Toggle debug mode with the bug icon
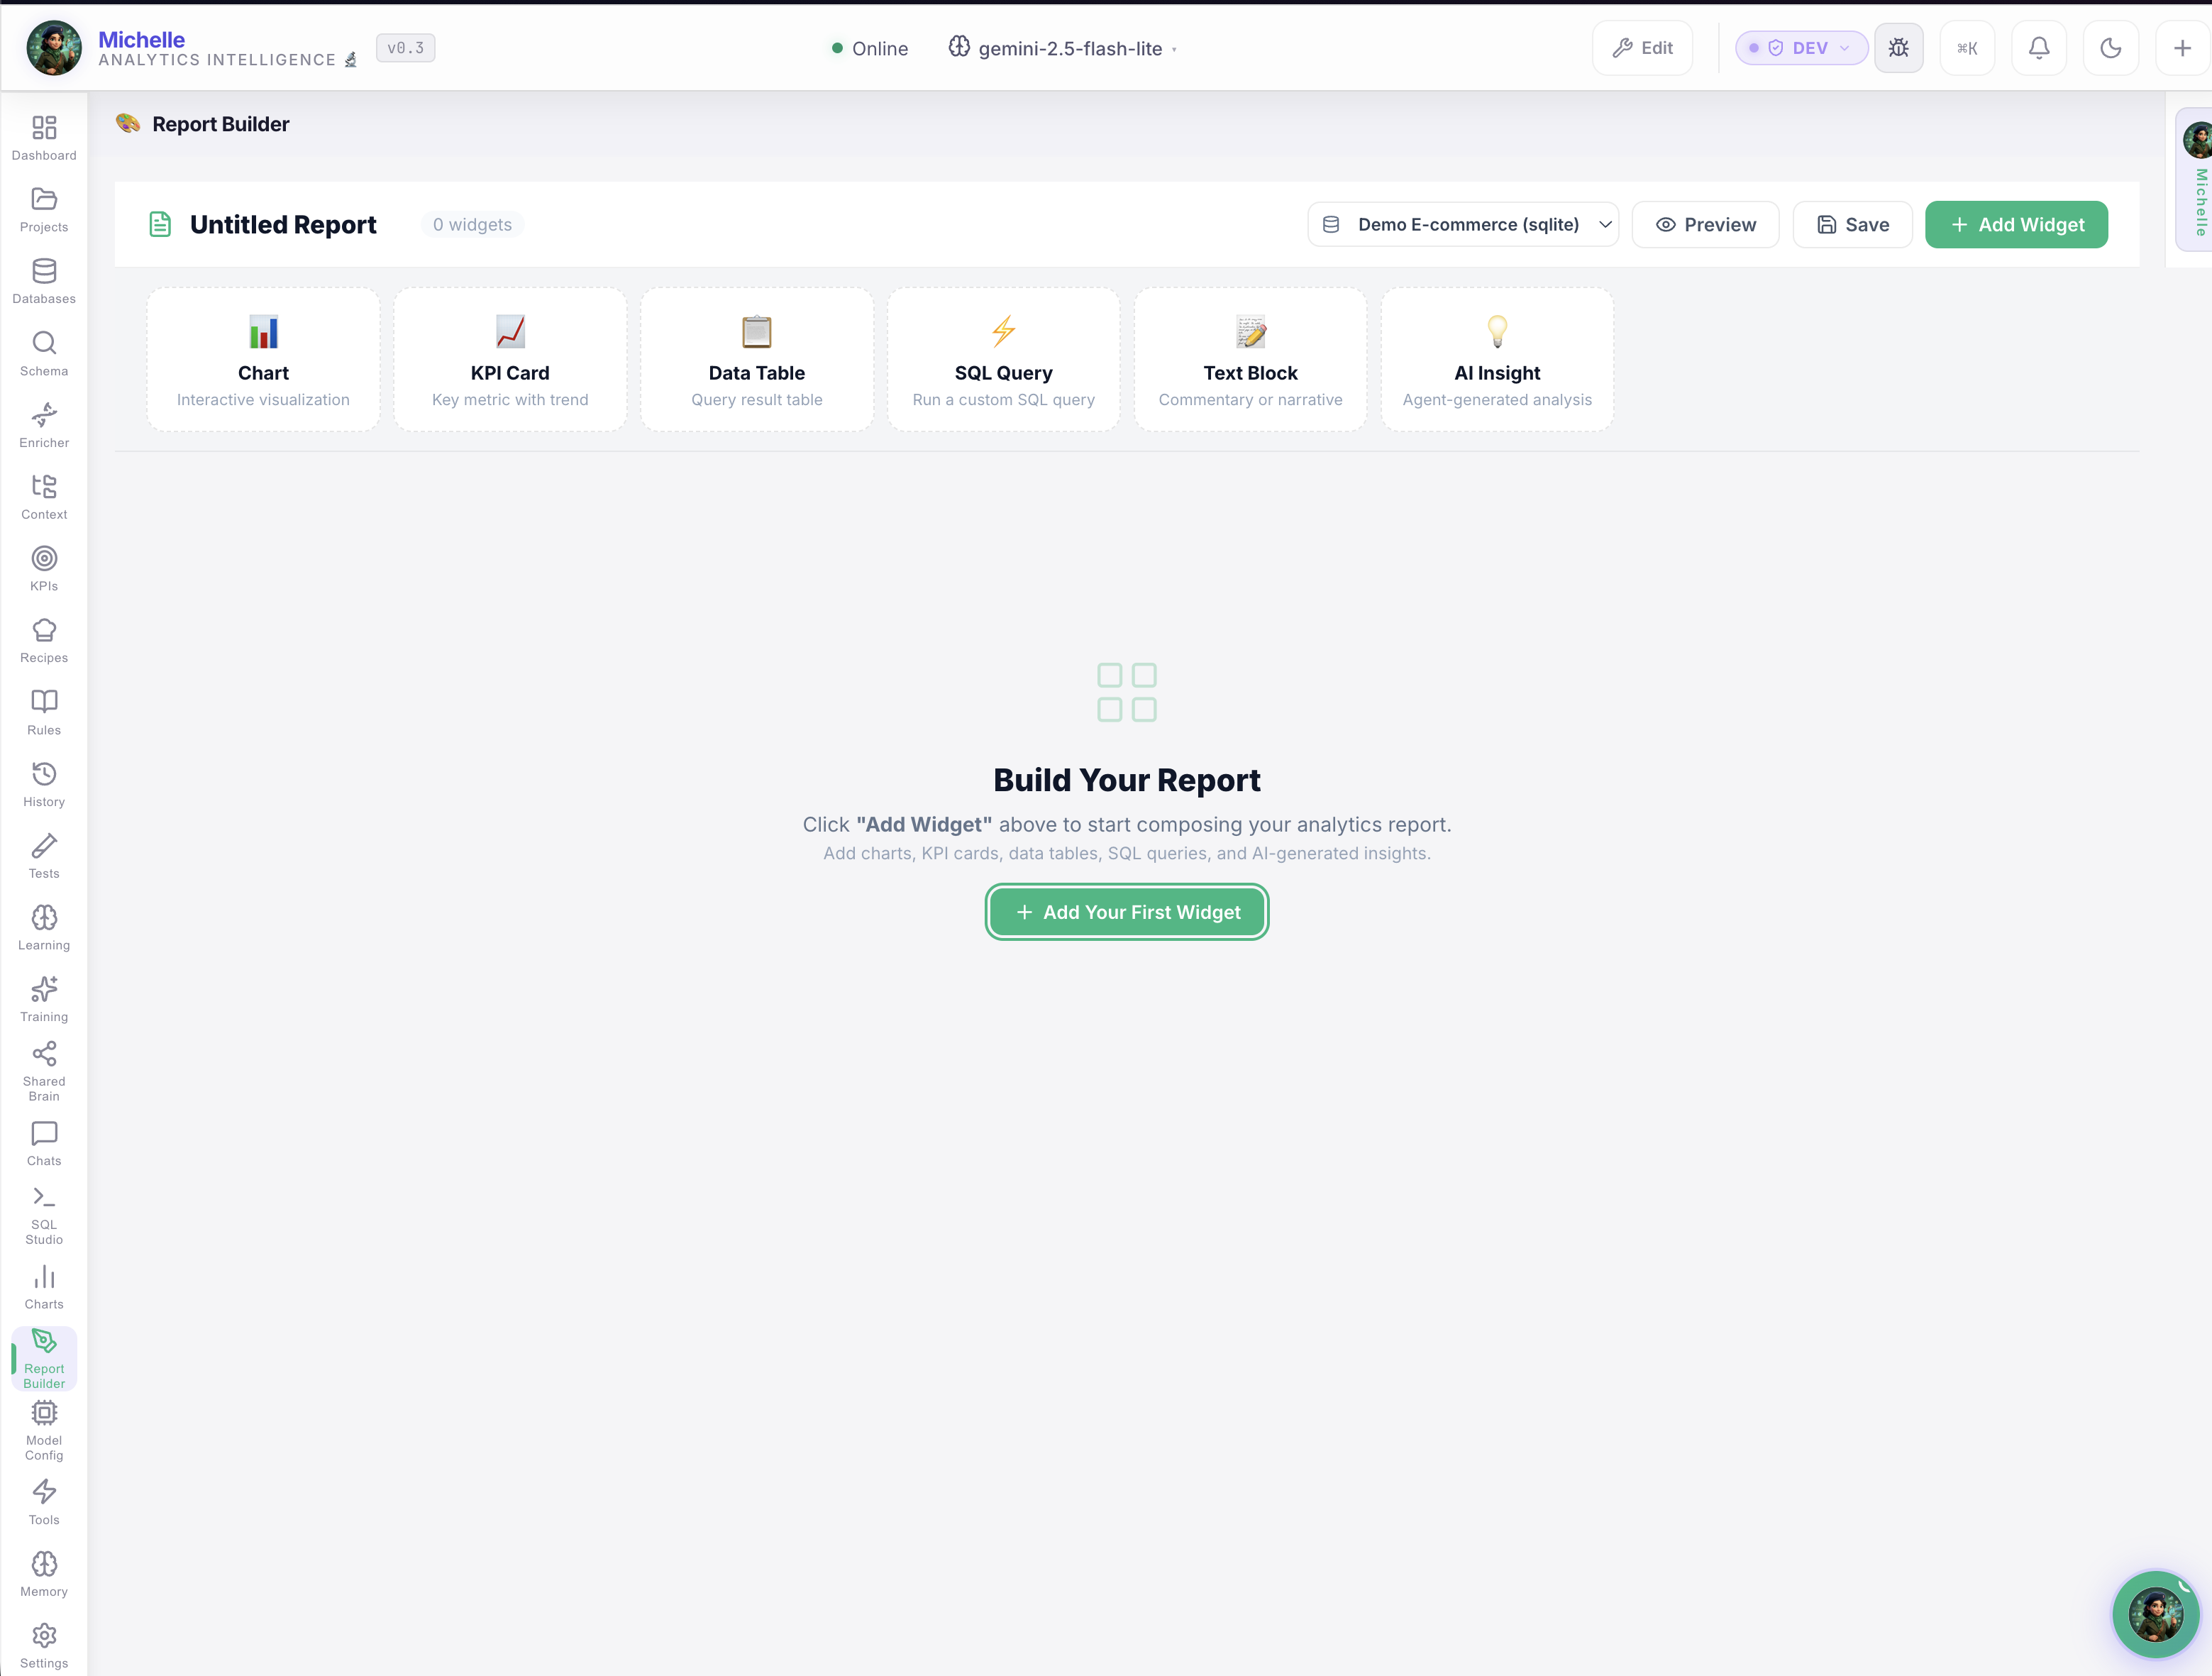The image size is (2212, 1676). (x=1899, y=47)
